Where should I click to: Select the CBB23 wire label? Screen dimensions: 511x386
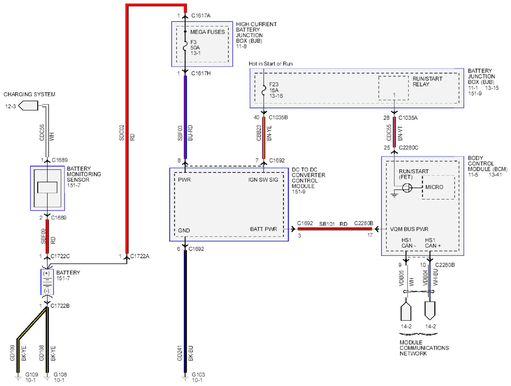pyautogui.click(x=259, y=133)
